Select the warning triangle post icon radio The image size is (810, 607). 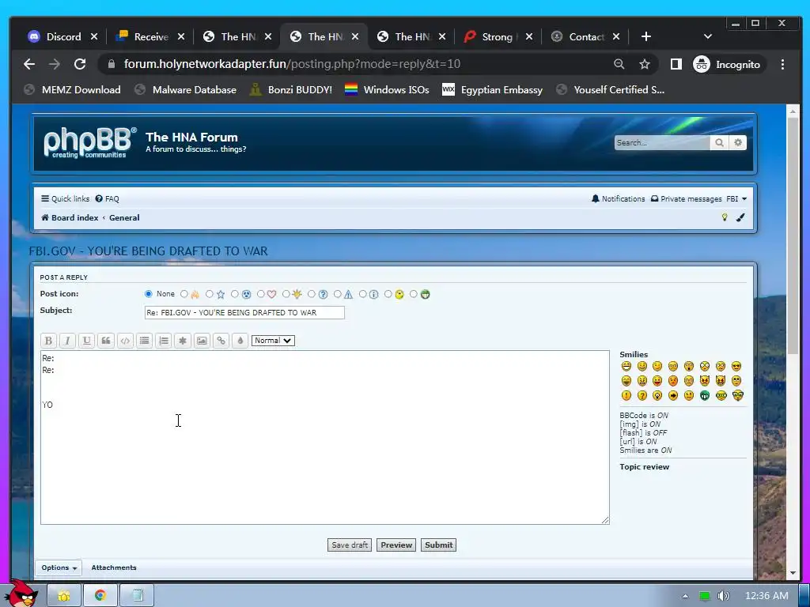point(337,294)
